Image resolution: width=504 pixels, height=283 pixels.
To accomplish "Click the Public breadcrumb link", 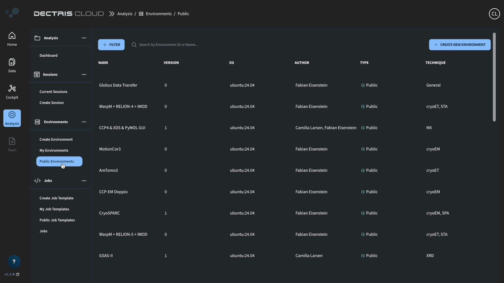I will pos(183,14).
